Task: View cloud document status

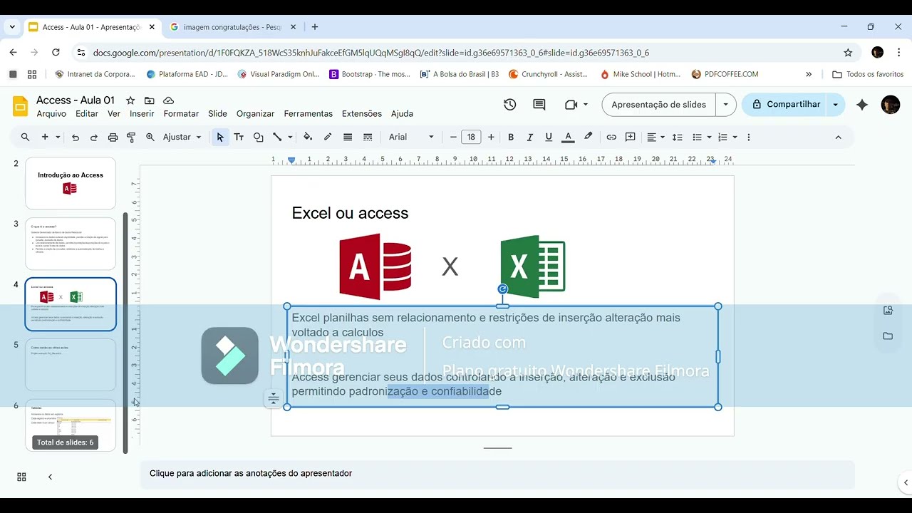Action: click(168, 100)
